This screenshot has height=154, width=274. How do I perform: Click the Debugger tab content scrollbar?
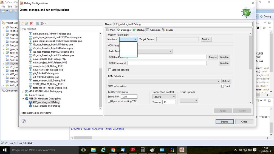(x=251, y=52)
